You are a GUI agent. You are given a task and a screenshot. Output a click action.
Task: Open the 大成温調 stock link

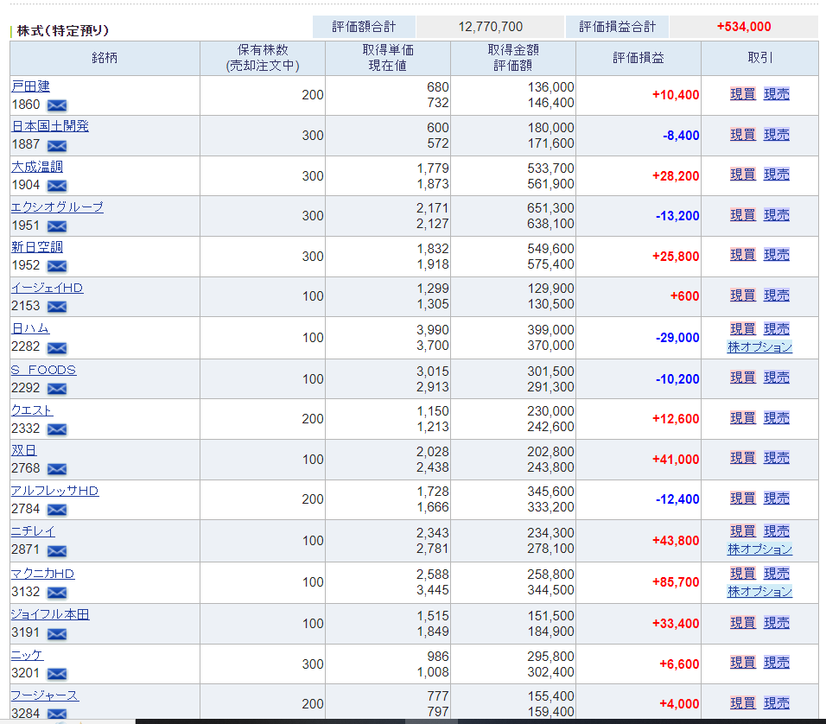click(37, 167)
